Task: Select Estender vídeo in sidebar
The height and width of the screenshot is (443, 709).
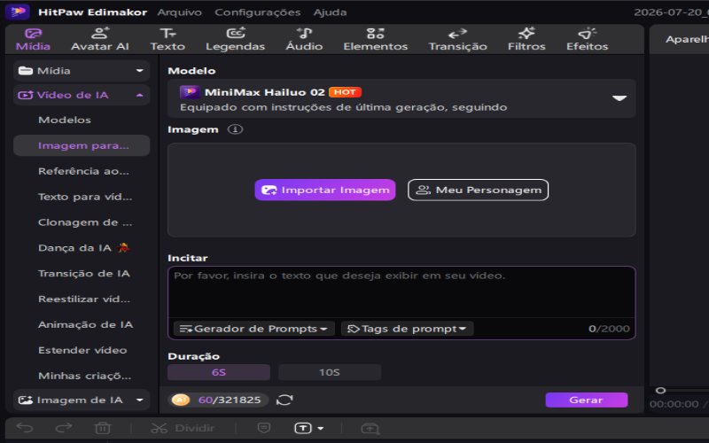Action: tap(82, 350)
